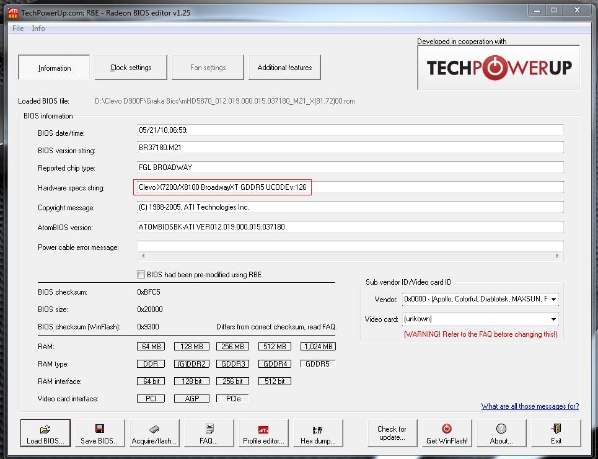Select the (G)DDR2 RAM type indicator
Screen dimensions: 598x459
[x=191, y=364]
